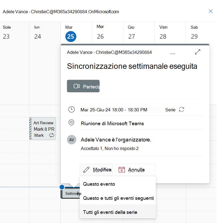220x223 pixels.
Task: Select the highlighted Mar 25 date
Action: [71, 36]
